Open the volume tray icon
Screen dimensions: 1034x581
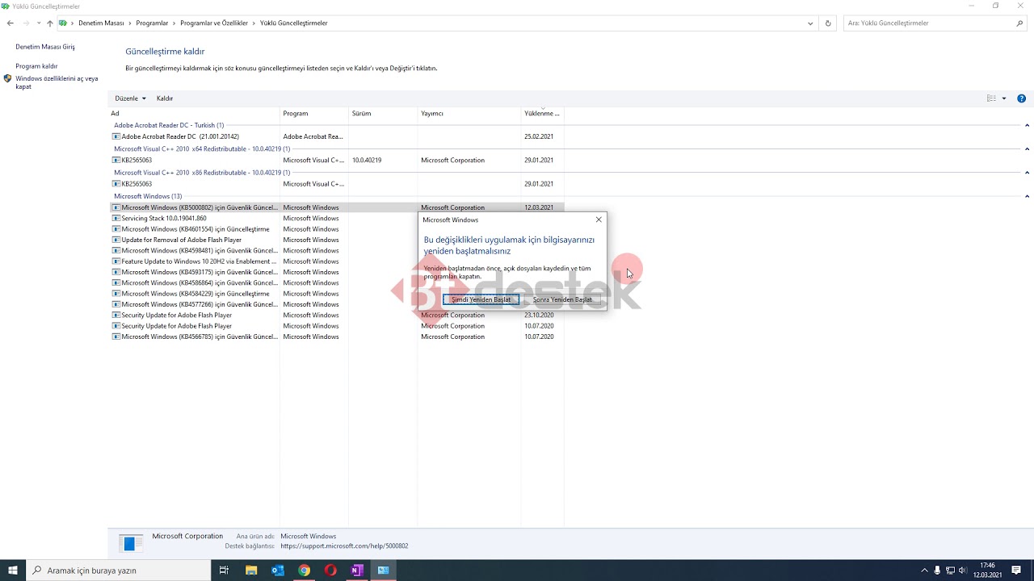tap(963, 571)
